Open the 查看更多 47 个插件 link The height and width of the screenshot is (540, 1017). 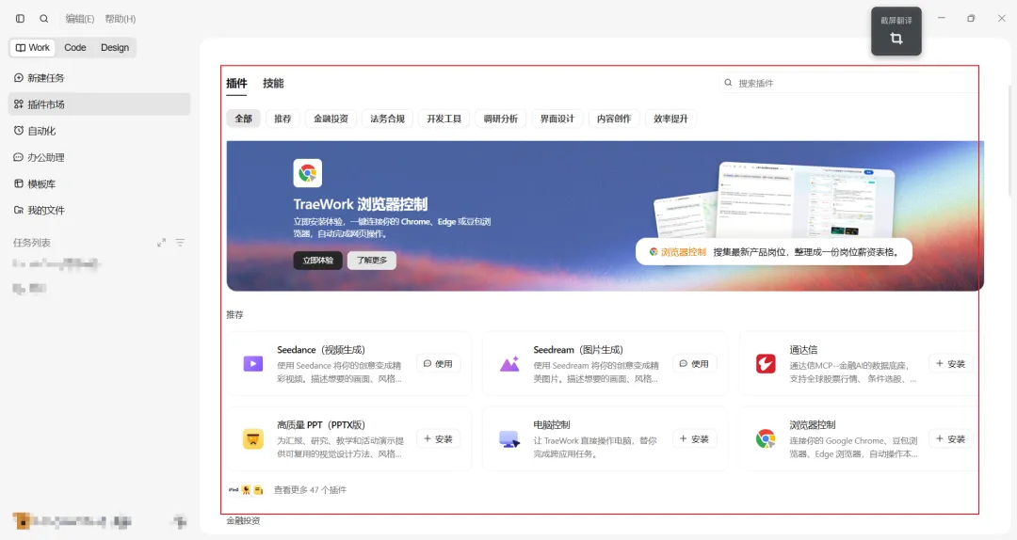coord(310,490)
